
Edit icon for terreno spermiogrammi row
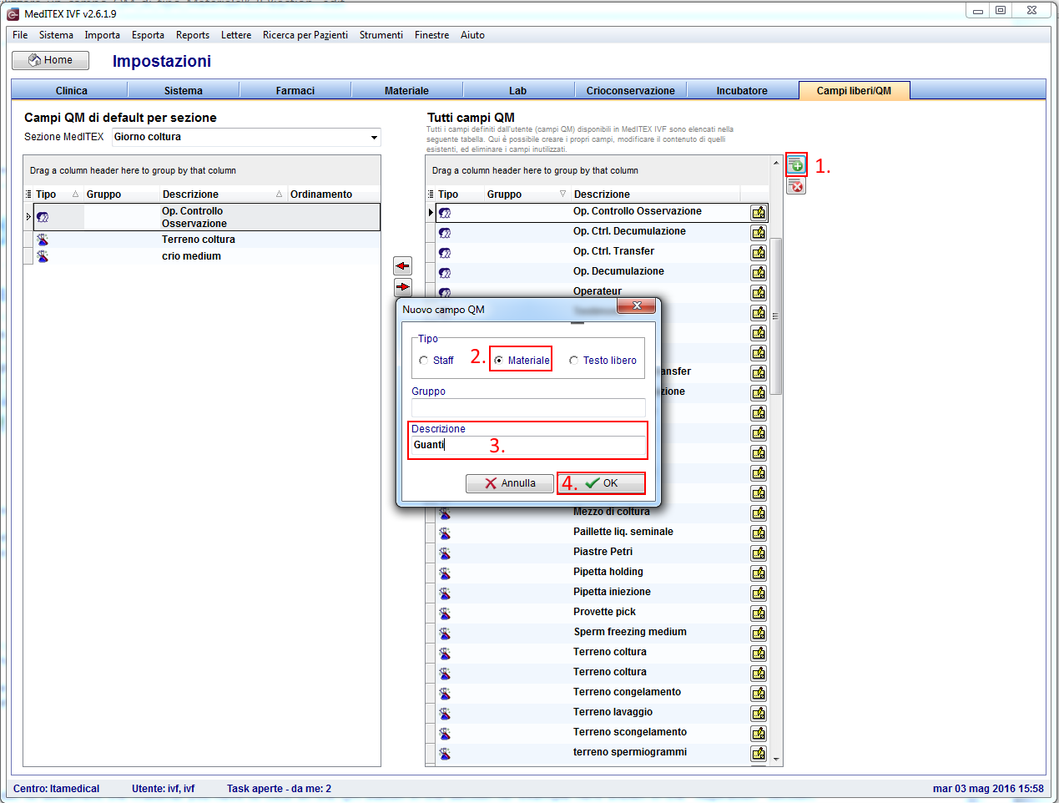click(x=759, y=754)
